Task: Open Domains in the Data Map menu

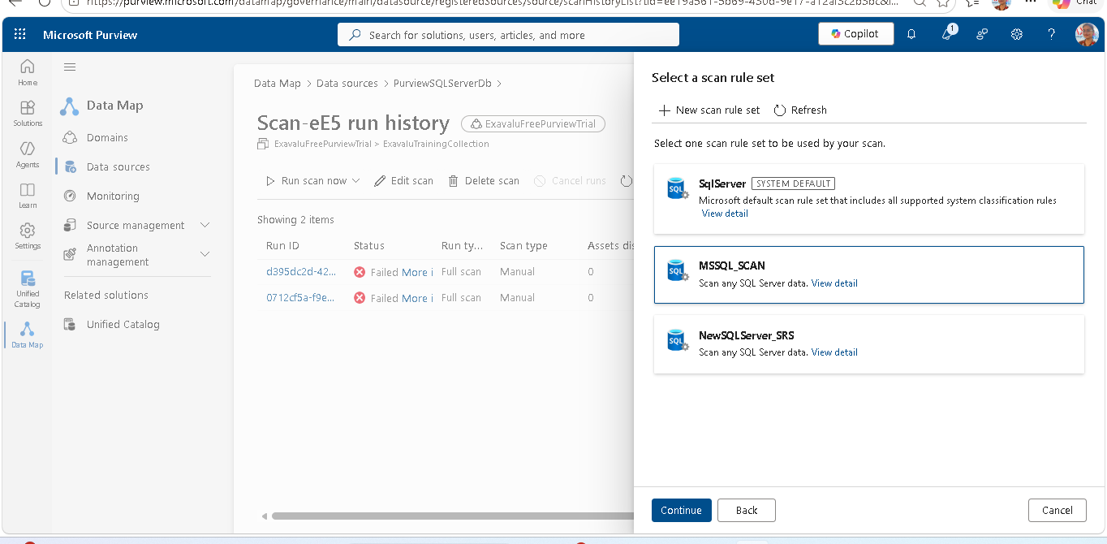Action: tap(107, 137)
